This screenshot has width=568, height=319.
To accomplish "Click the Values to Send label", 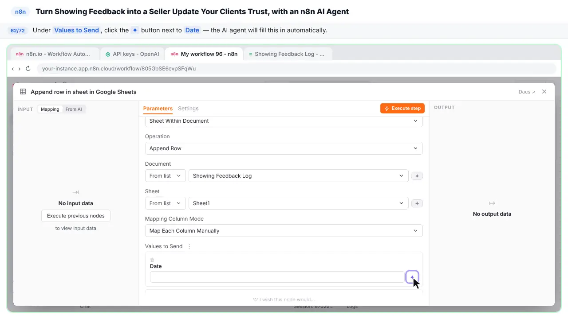I will coord(164,246).
